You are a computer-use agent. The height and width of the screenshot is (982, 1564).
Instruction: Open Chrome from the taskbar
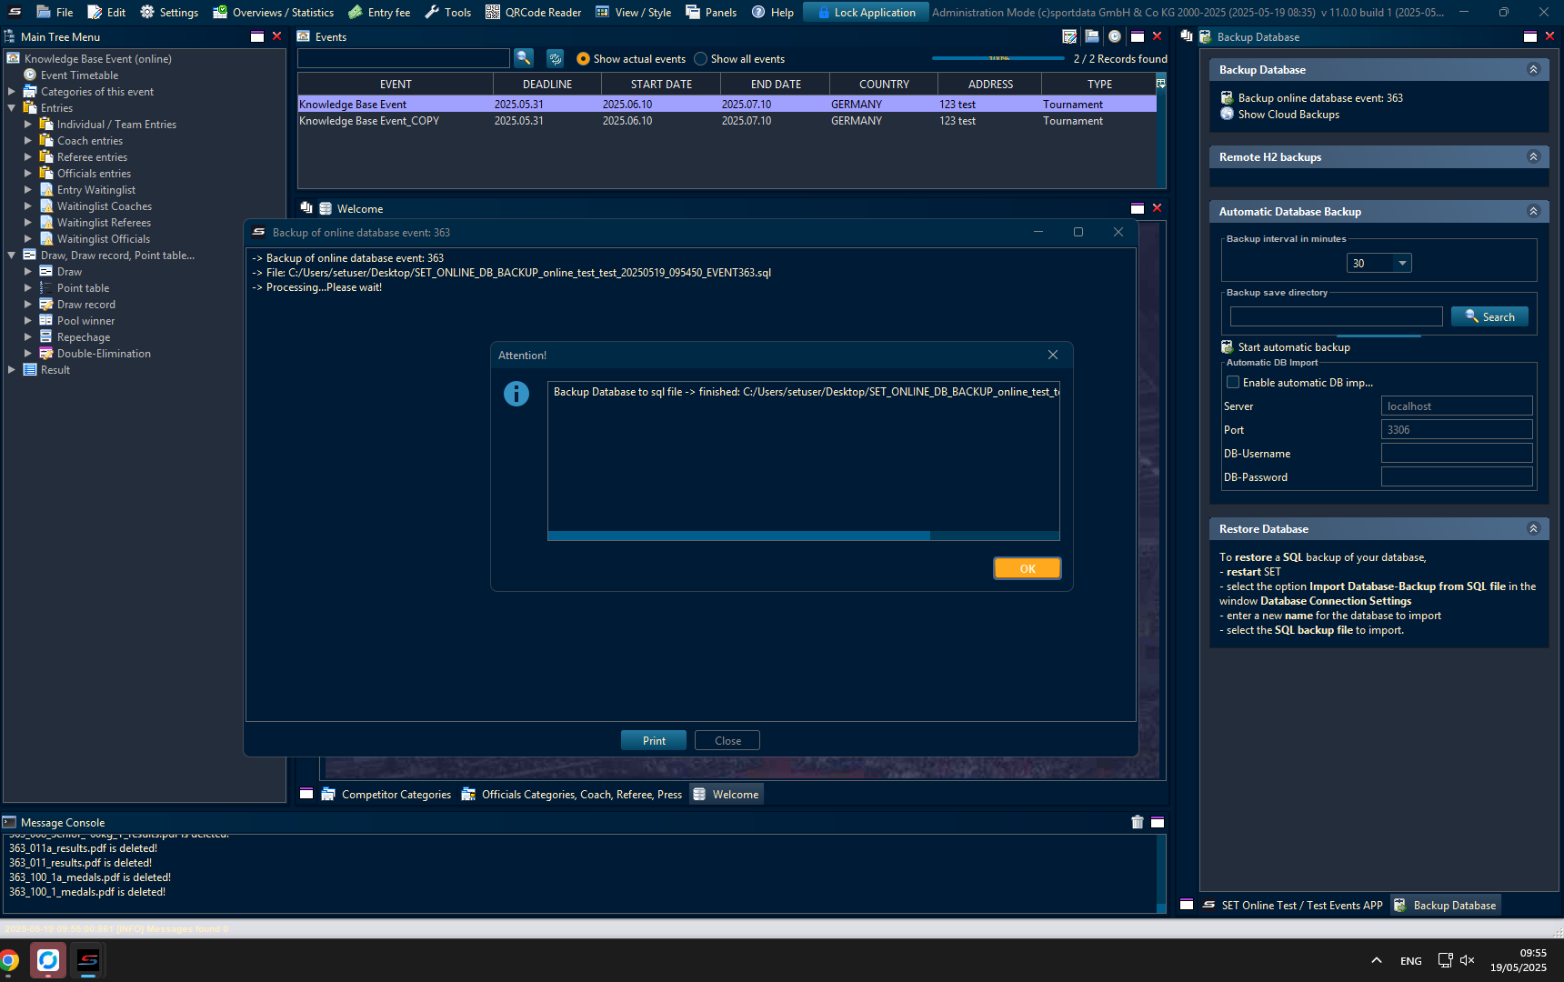pos(9,960)
